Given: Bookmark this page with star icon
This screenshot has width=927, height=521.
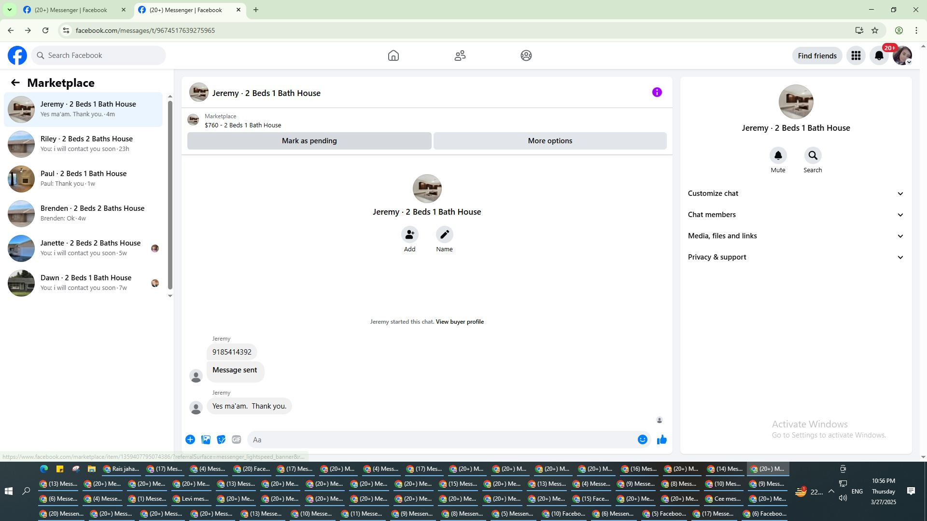Looking at the screenshot, I should point(875,30).
